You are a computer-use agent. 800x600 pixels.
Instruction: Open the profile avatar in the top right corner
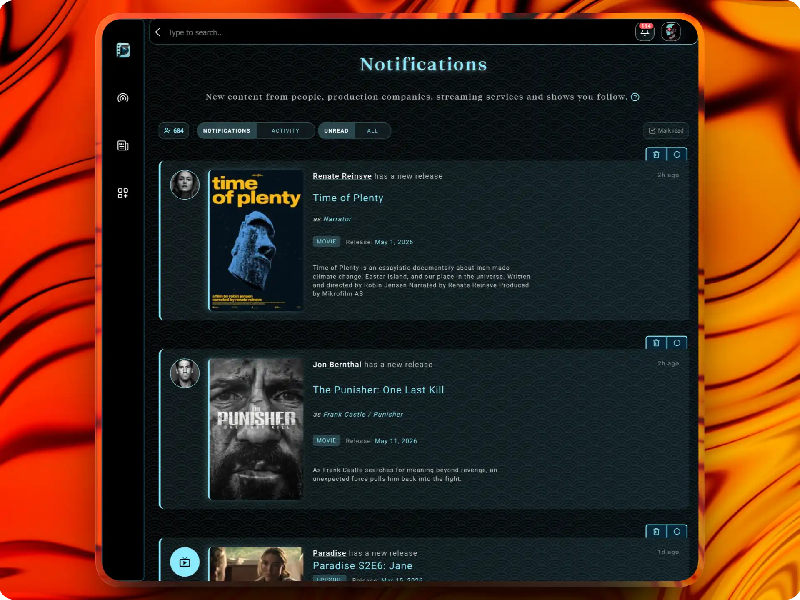point(671,31)
